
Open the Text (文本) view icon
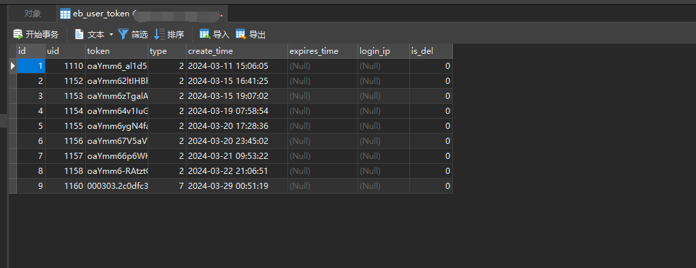point(79,34)
